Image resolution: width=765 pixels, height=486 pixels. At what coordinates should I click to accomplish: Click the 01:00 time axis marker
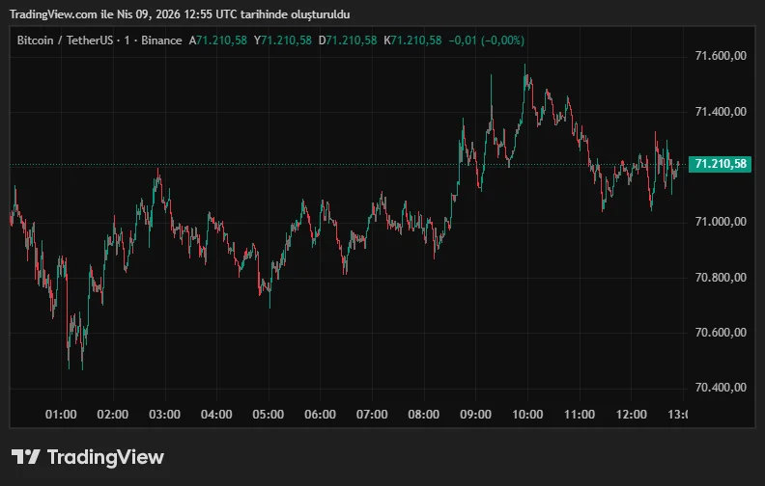tap(61, 414)
